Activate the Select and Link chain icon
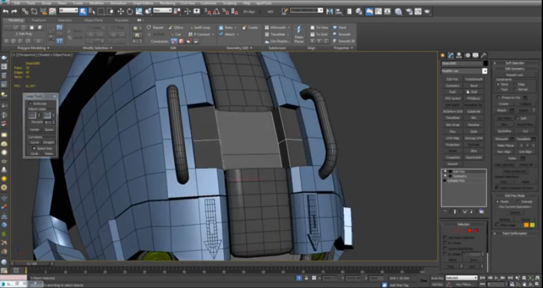Image resolution: width=543 pixels, height=288 pixels. [25, 11]
